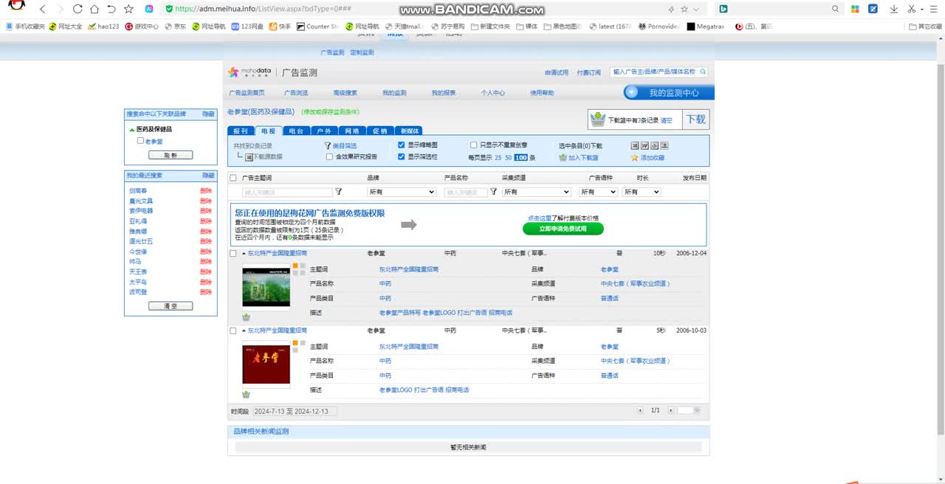The width and height of the screenshot is (945, 484).
Task: Click first export icon in 选中条目下载 row
Action: pyautogui.click(x=635, y=145)
